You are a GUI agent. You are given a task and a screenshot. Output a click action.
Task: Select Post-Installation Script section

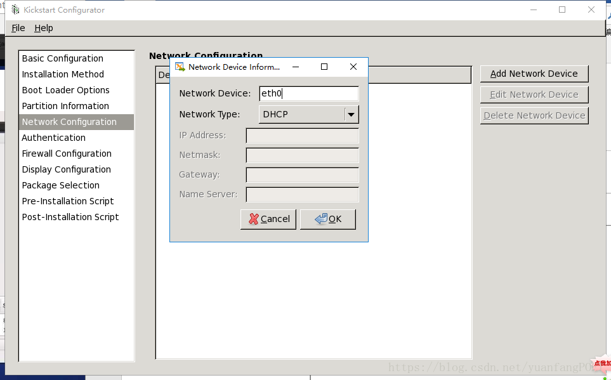point(76,217)
